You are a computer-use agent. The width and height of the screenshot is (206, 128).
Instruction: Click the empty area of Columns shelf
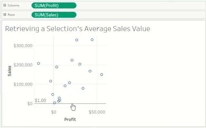(141, 5)
